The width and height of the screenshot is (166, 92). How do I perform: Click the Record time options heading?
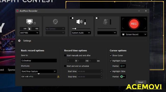(76, 51)
